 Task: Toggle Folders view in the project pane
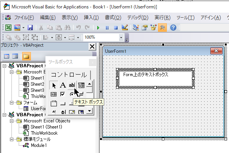[26, 56]
